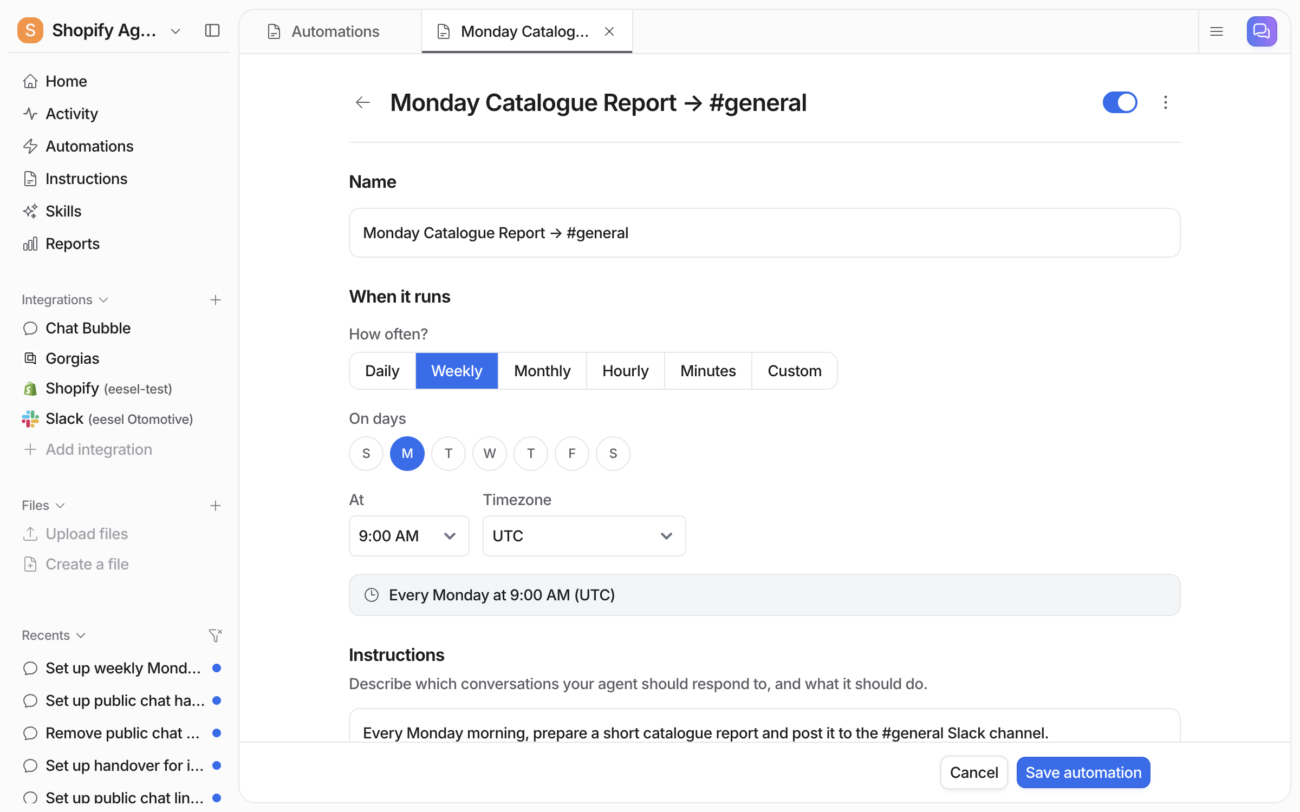Open the Gorgias integration

pyautogui.click(x=73, y=358)
